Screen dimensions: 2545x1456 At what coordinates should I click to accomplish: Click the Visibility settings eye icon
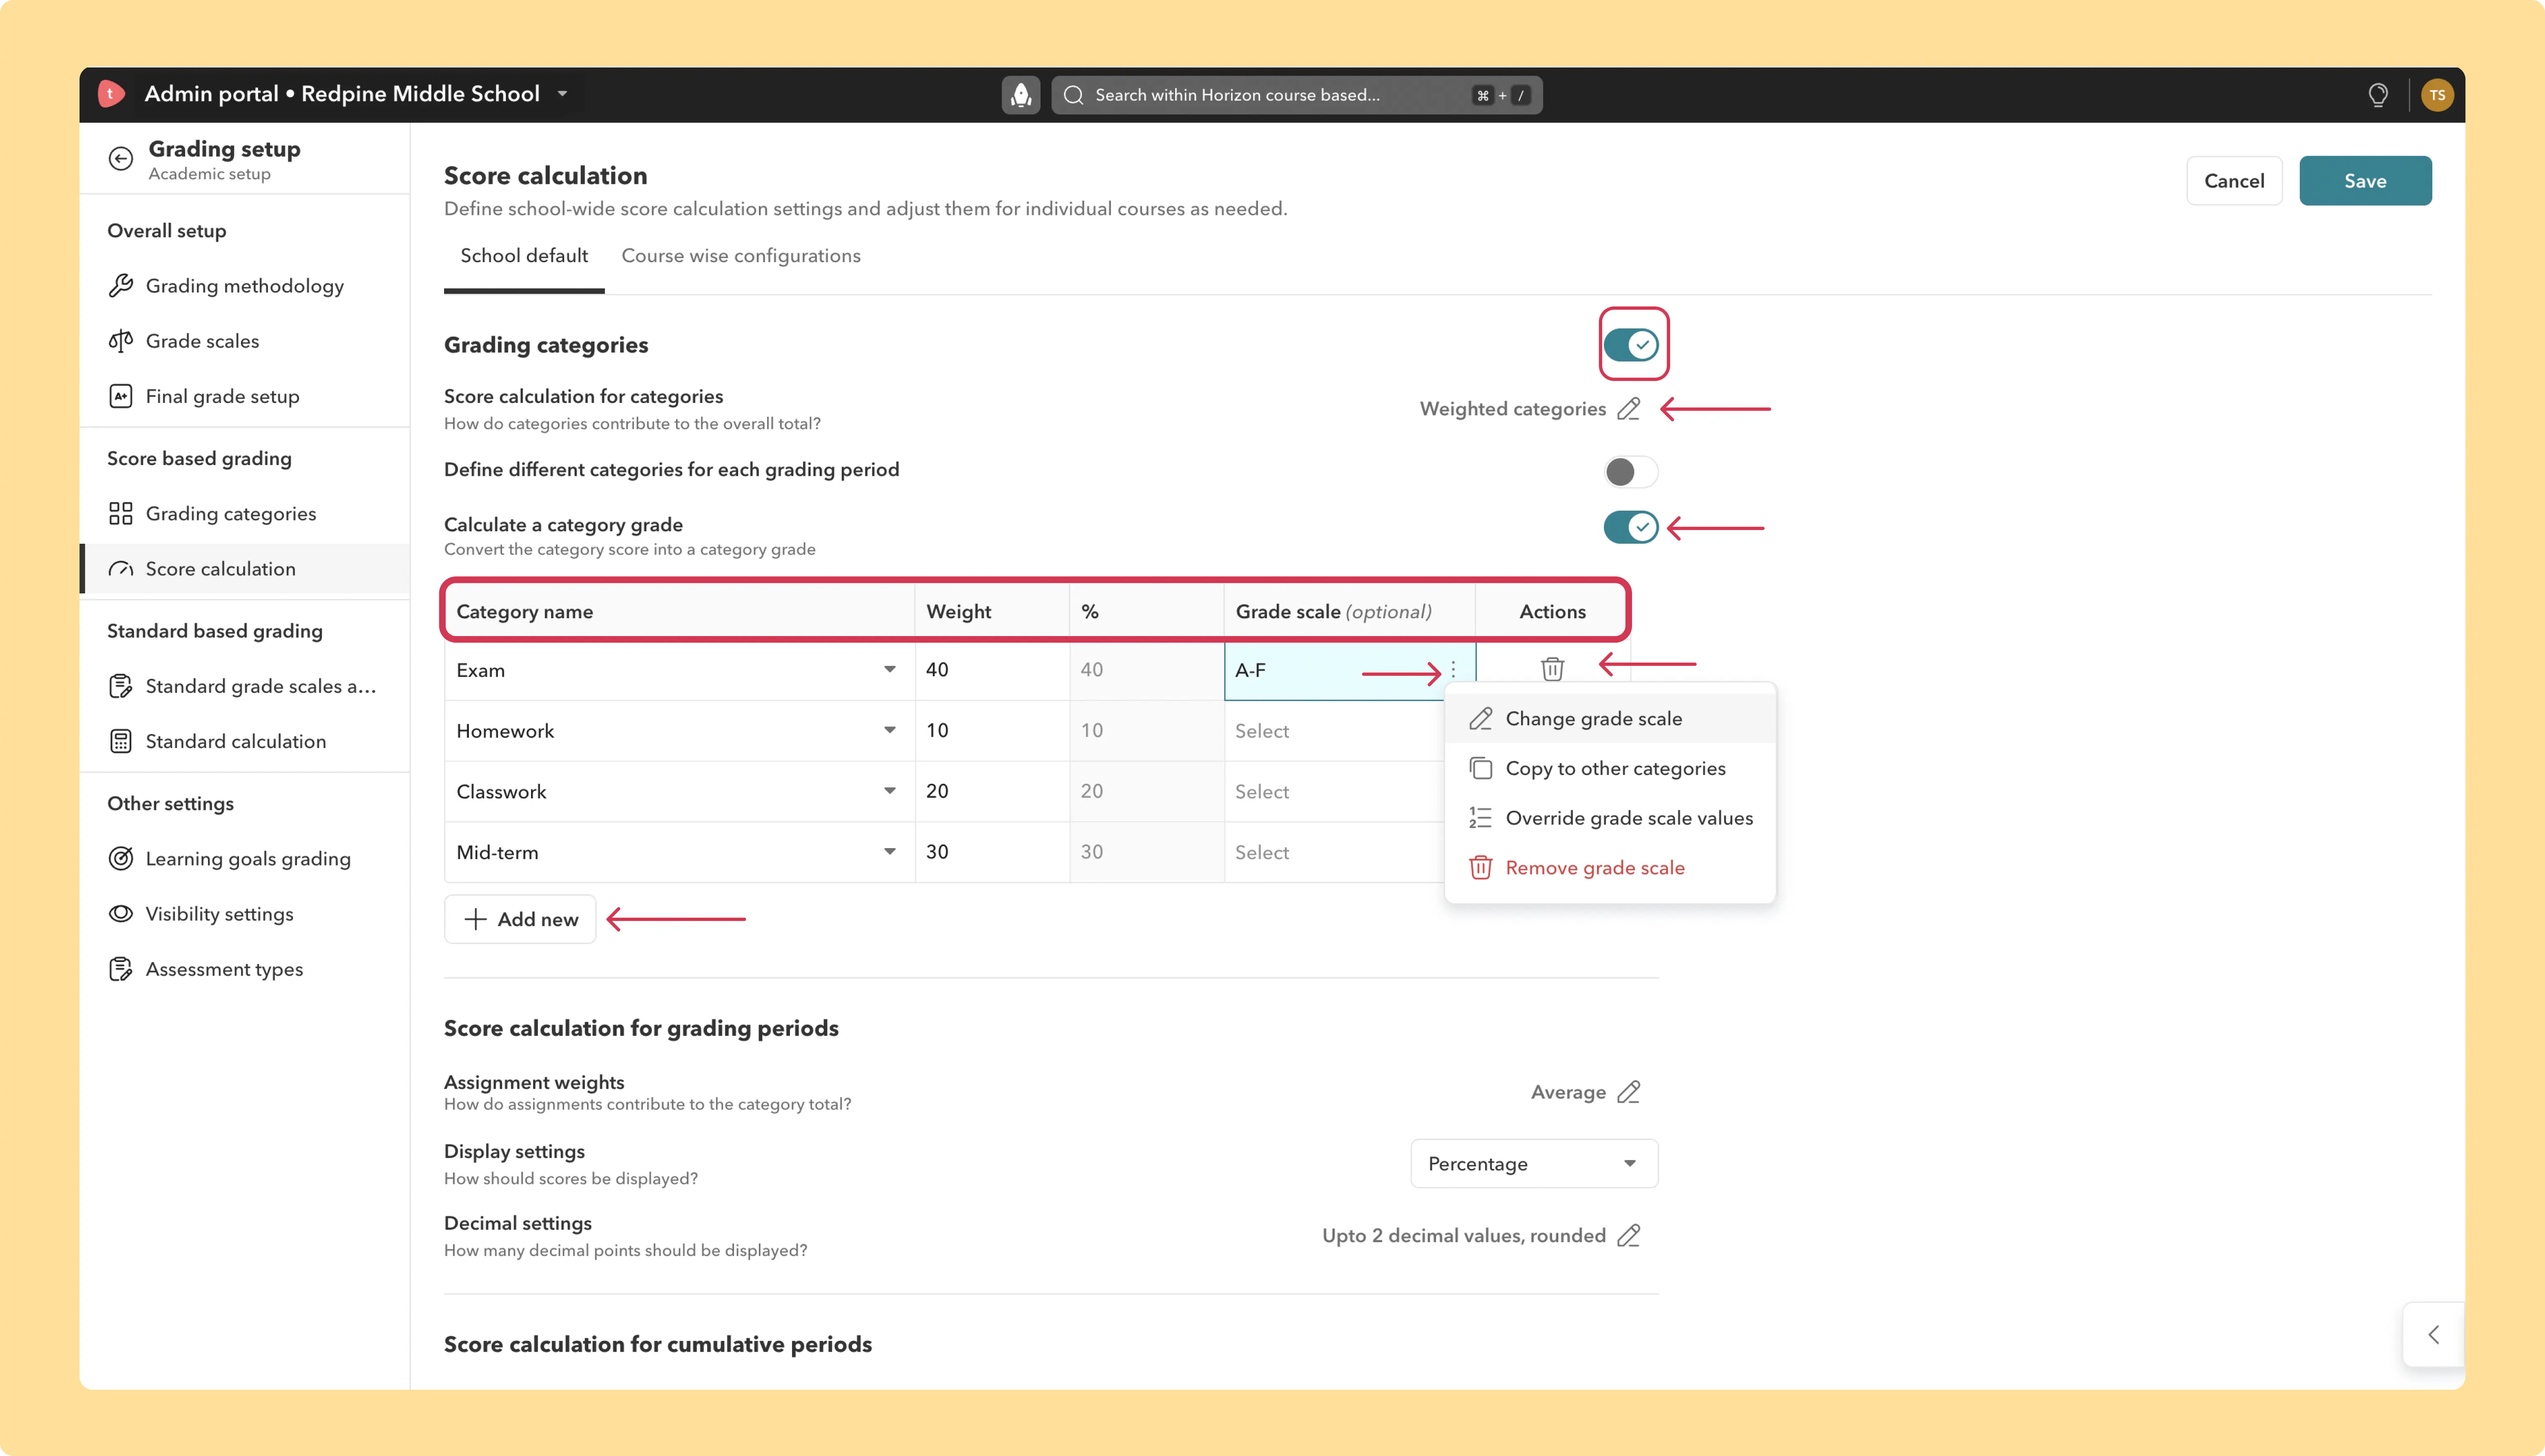click(121, 914)
